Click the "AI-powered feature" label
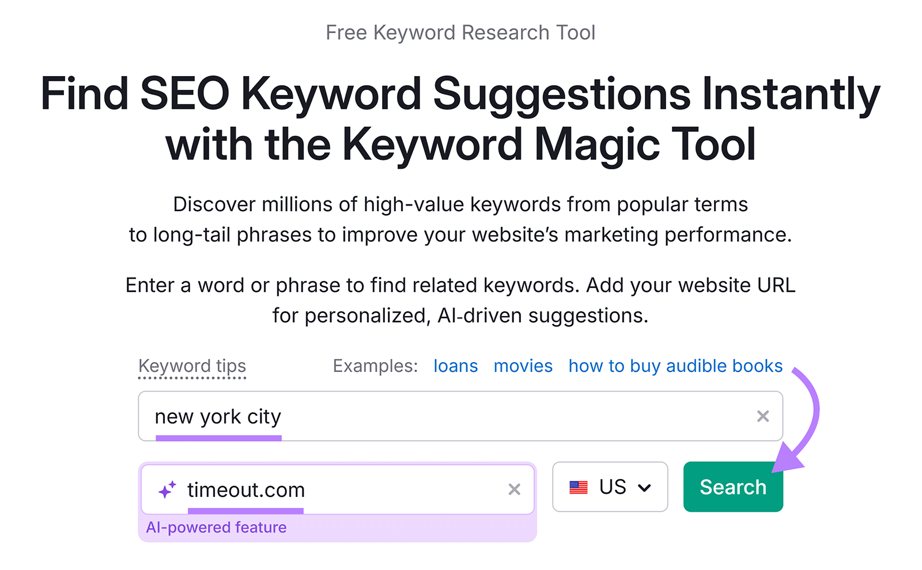 point(216,527)
